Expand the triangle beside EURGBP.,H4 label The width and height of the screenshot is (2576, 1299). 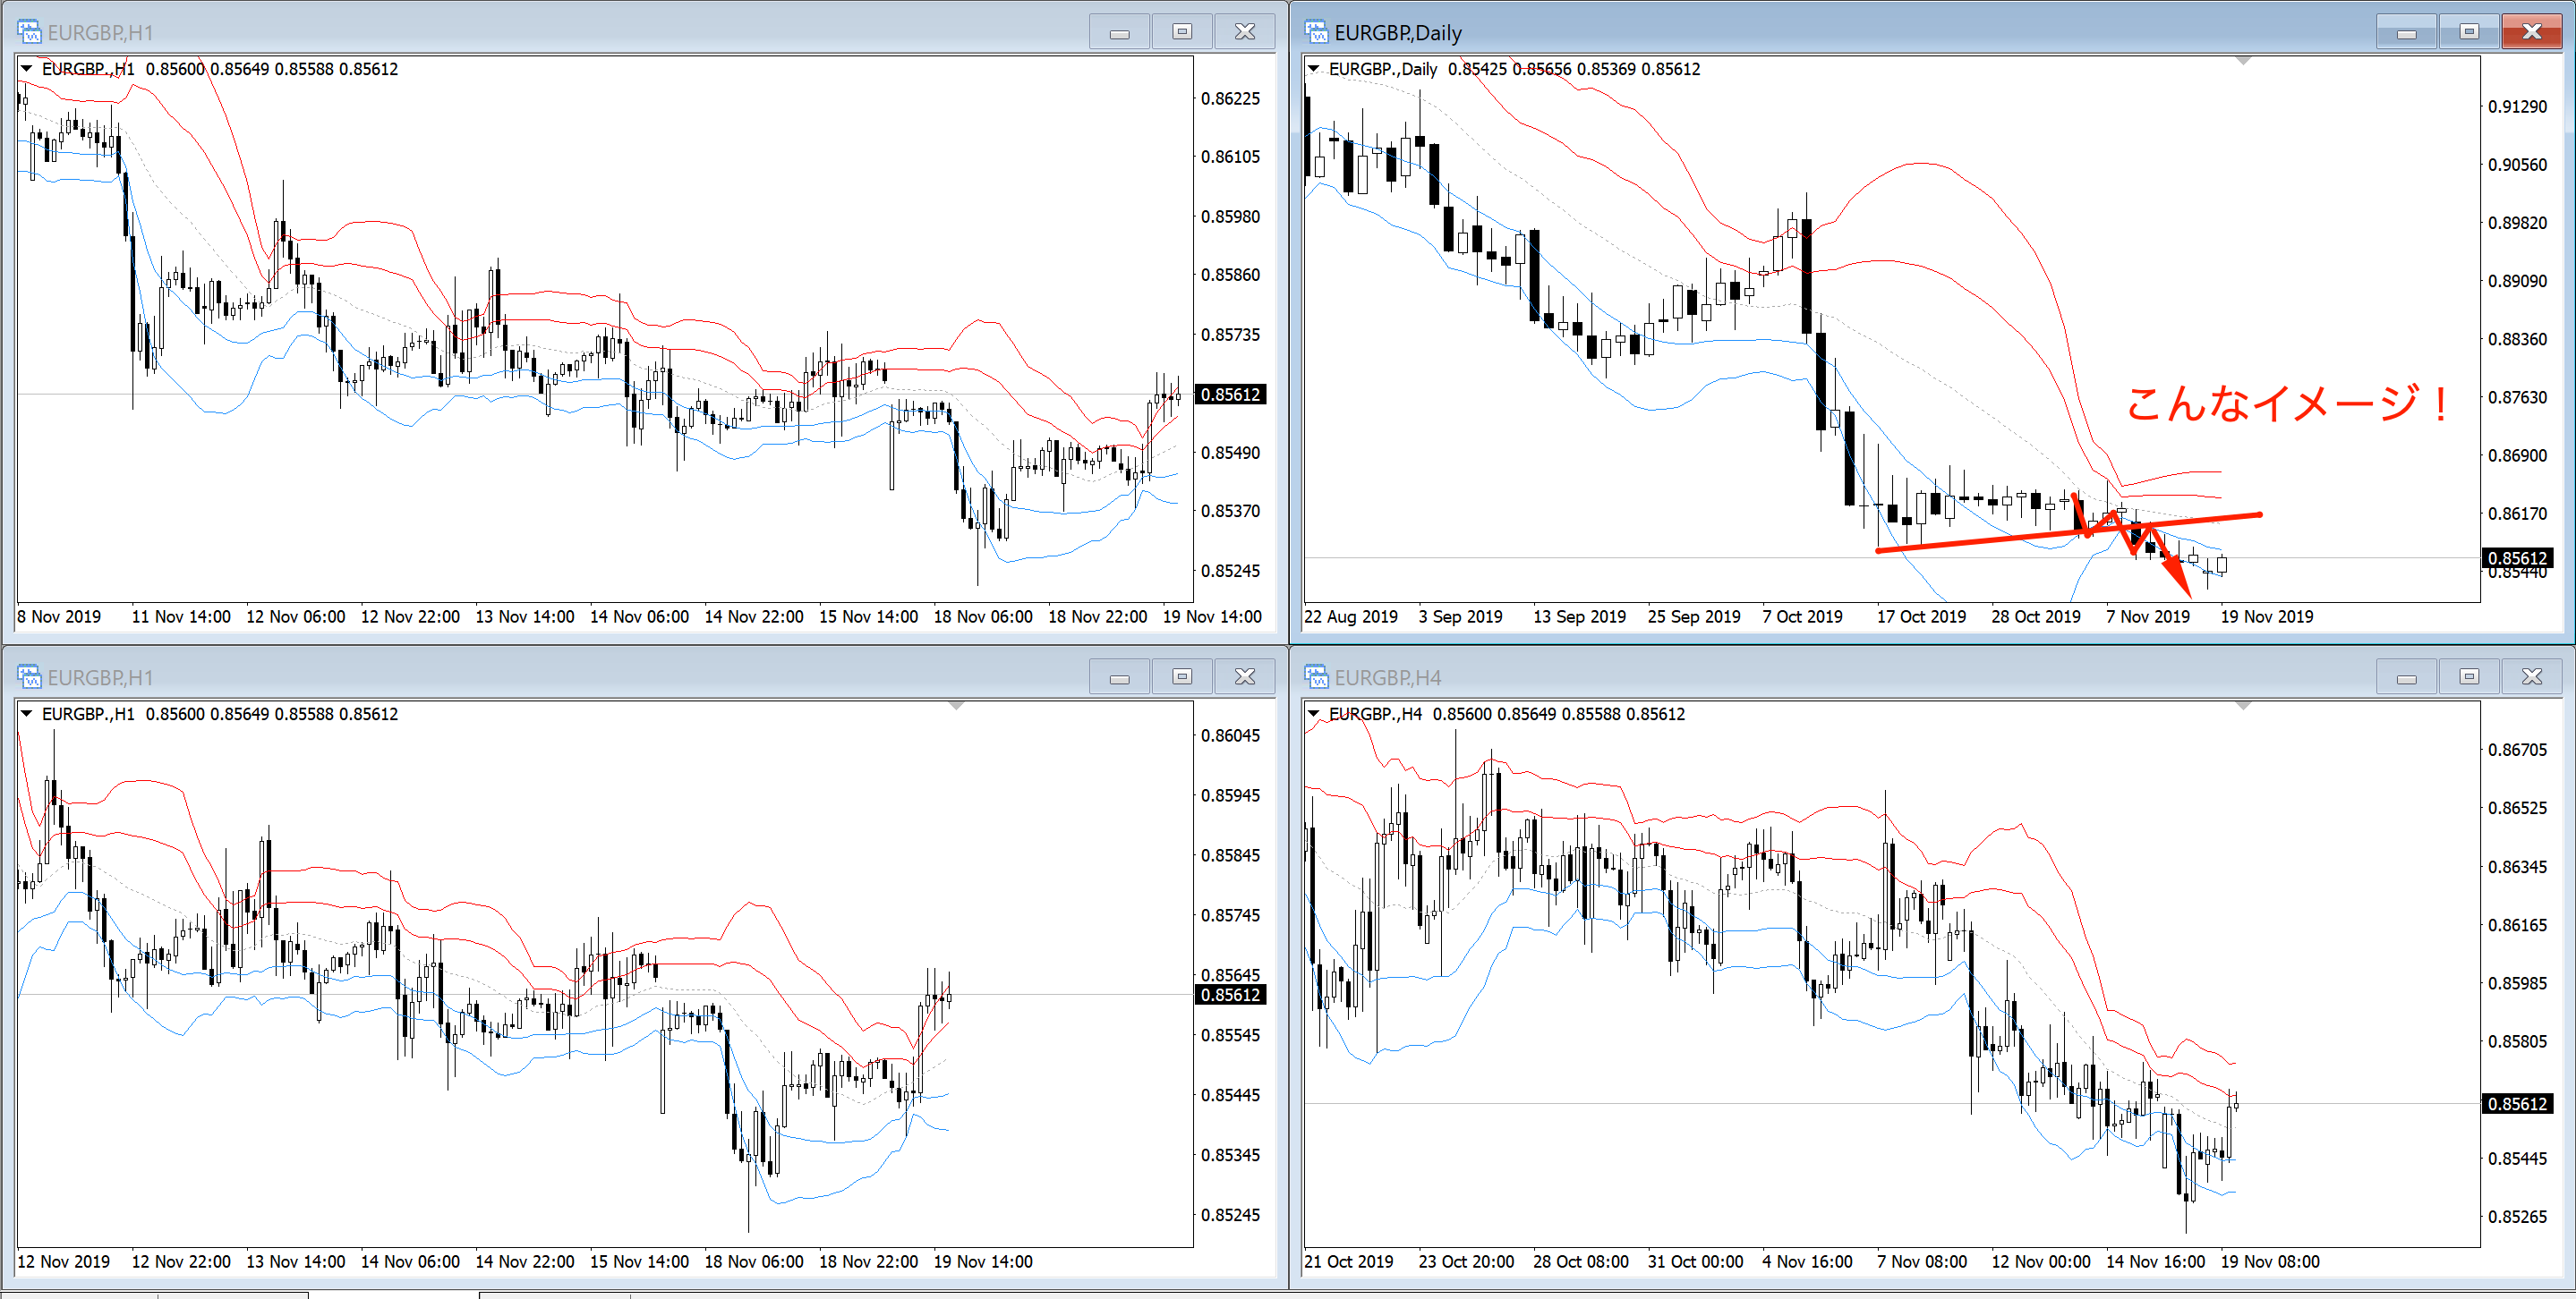1314,713
